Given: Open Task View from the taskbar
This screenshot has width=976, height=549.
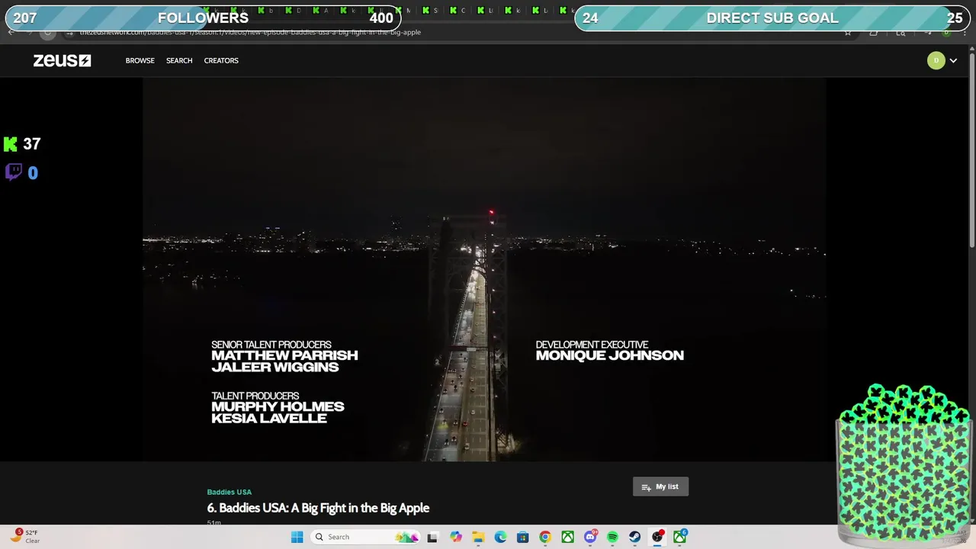Looking at the screenshot, I should click(x=432, y=537).
